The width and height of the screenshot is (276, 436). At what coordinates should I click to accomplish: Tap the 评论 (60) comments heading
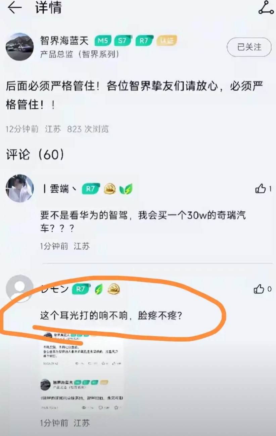point(35,154)
